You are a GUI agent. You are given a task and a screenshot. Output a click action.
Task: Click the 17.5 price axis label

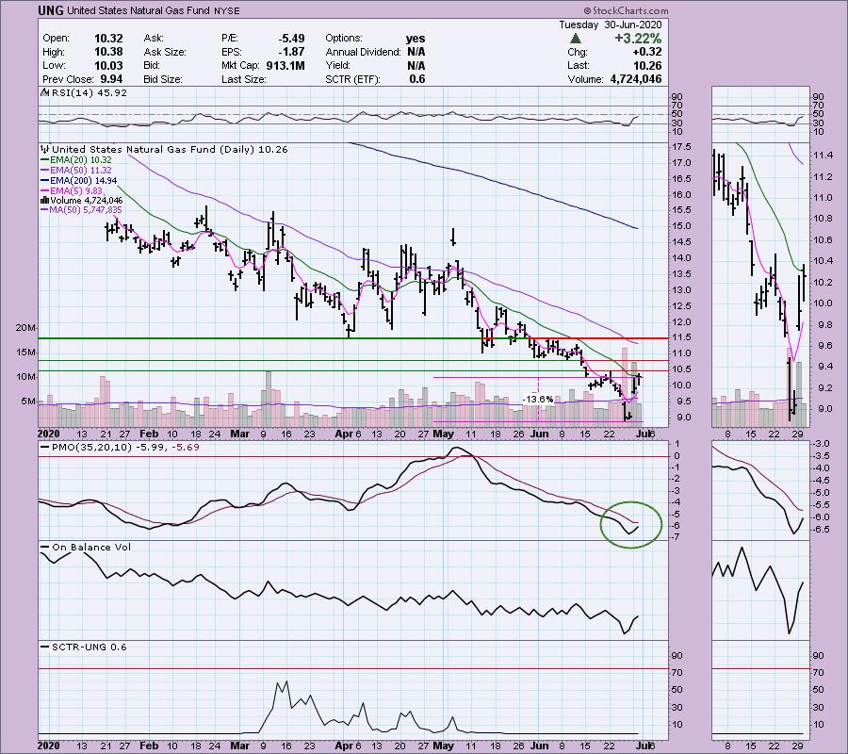682,147
